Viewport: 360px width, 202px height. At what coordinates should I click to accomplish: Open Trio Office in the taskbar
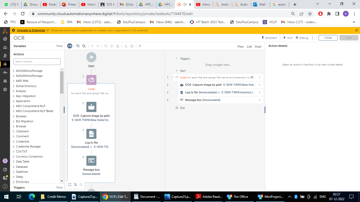pos(238,196)
